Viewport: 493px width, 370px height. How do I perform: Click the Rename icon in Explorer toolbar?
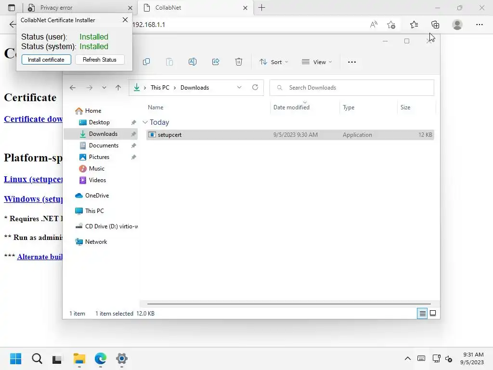pyautogui.click(x=193, y=62)
